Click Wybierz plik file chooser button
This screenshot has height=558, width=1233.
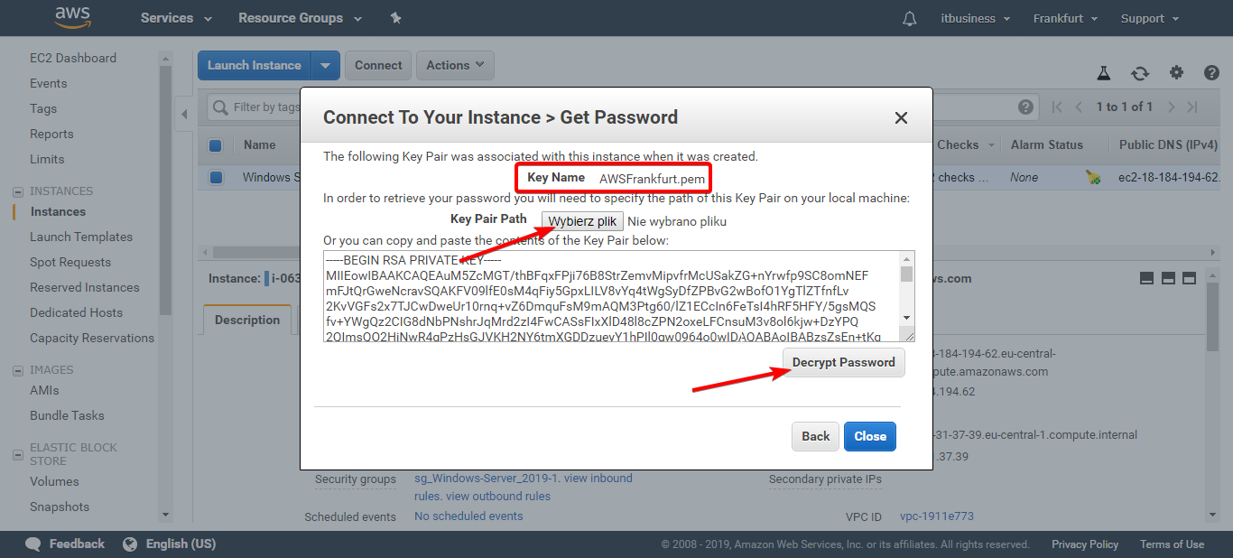point(582,221)
